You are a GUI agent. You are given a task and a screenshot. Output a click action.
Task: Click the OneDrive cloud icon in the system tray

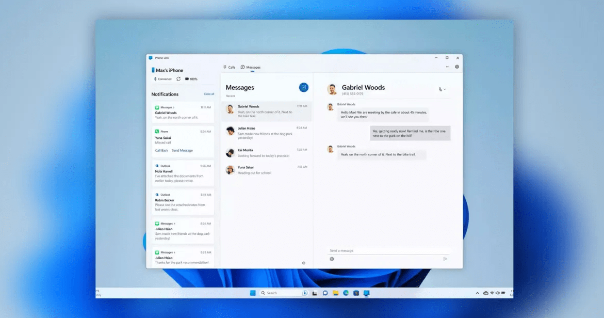pyautogui.click(x=486, y=293)
